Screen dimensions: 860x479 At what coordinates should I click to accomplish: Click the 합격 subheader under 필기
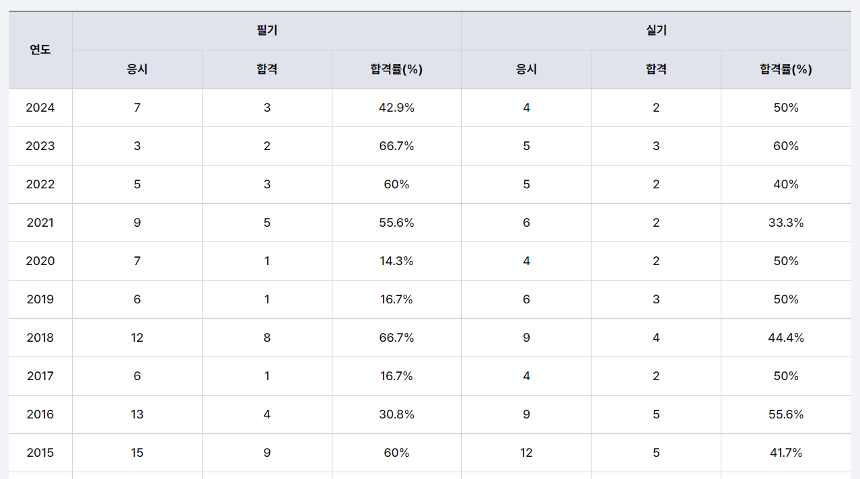click(266, 69)
